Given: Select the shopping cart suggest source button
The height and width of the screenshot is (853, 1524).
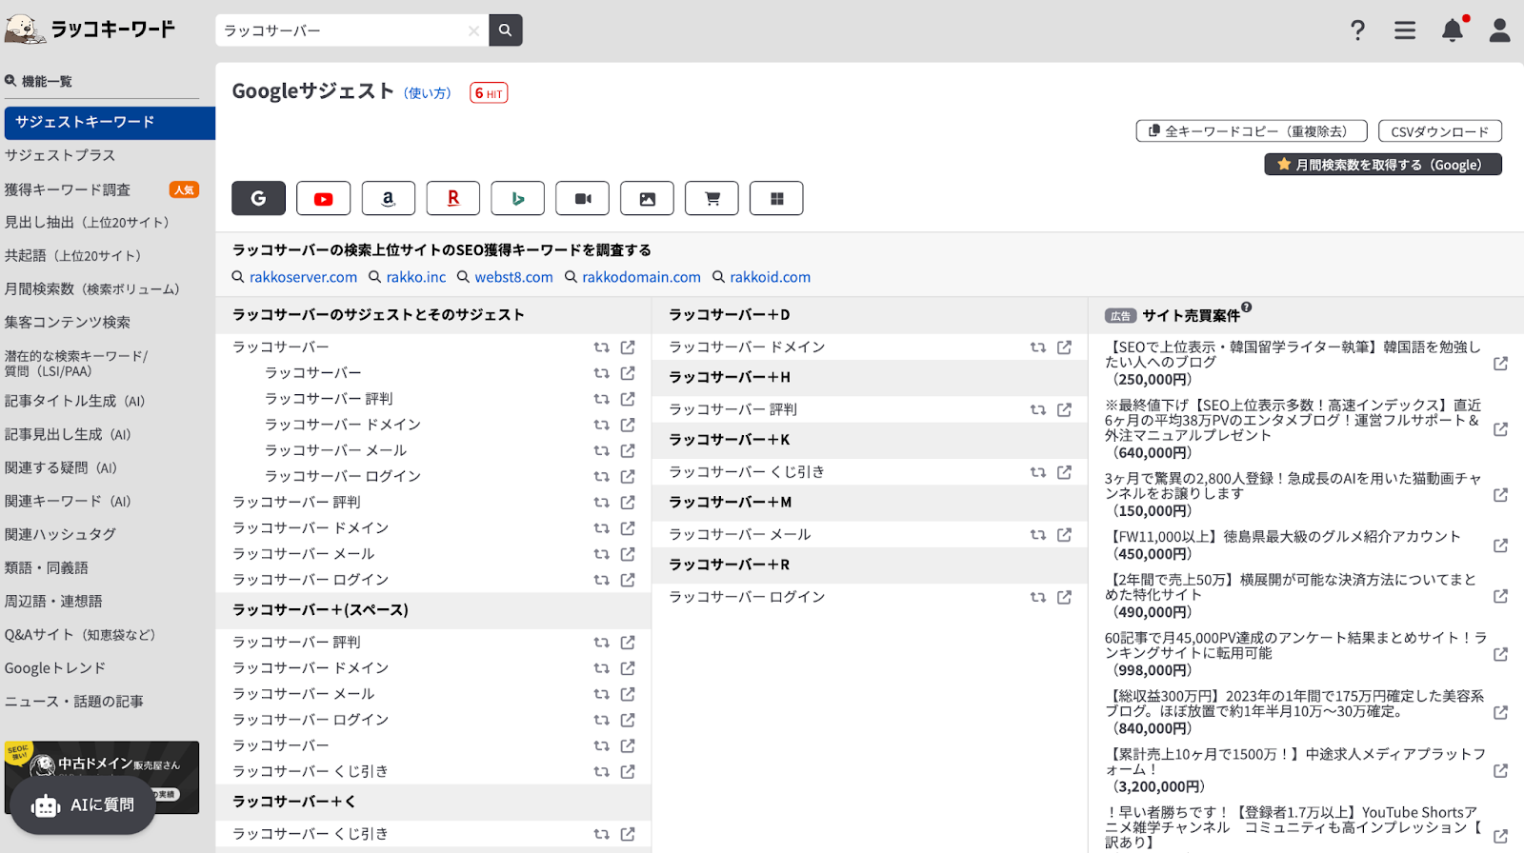Looking at the screenshot, I should [x=712, y=198].
